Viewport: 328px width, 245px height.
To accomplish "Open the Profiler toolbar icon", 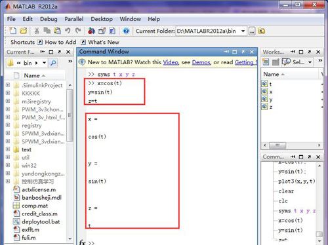I will pos(112,31).
